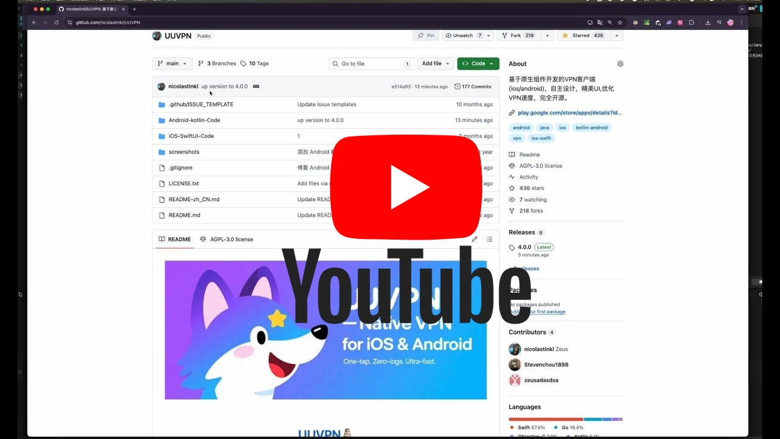Image resolution: width=780 pixels, height=439 pixels.
Task: Select the AGPL-3.0 license tab
Action: tap(226, 239)
